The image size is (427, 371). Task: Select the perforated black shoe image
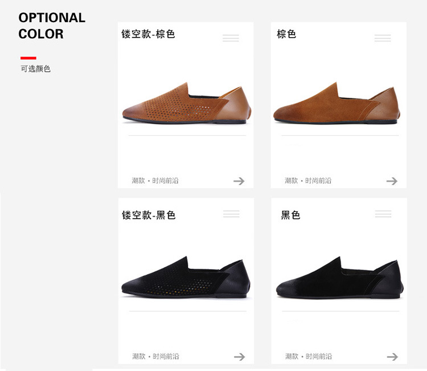click(x=186, y=277)
